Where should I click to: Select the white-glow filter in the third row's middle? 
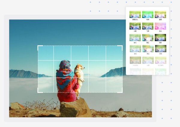[x=148, y=38]
